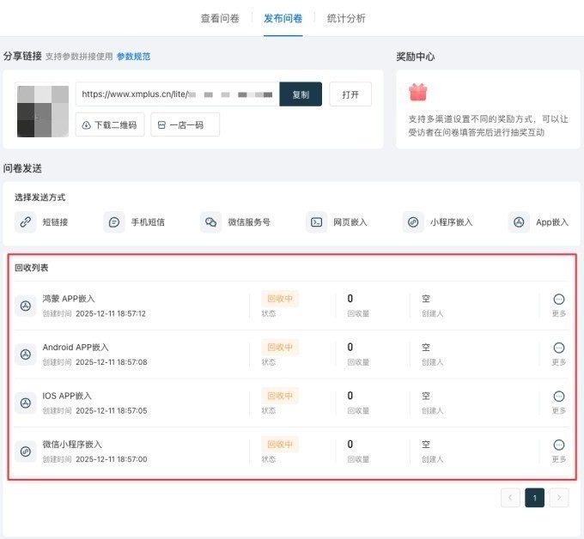Click 回收中 status of Android APP嵌入
Image resolution: width=584 pixels, height=539 pixels.
280,348
